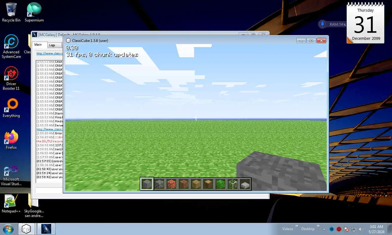Open Notepad++ from the desktop

[x=11, y=203]
